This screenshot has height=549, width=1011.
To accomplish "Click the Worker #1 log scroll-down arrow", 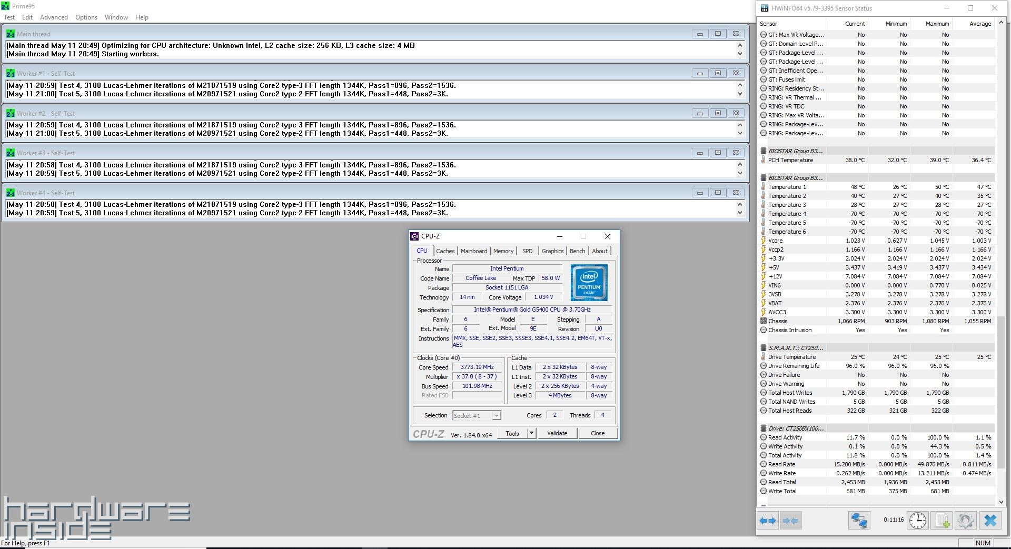I will [740, 94].
